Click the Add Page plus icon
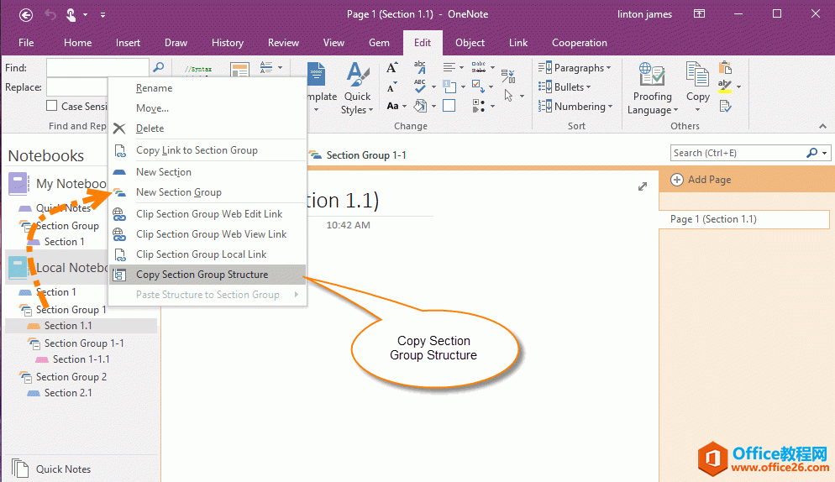 point(677,180)
